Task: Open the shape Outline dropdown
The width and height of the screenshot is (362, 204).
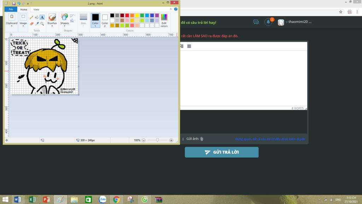Action: point(72,16)
